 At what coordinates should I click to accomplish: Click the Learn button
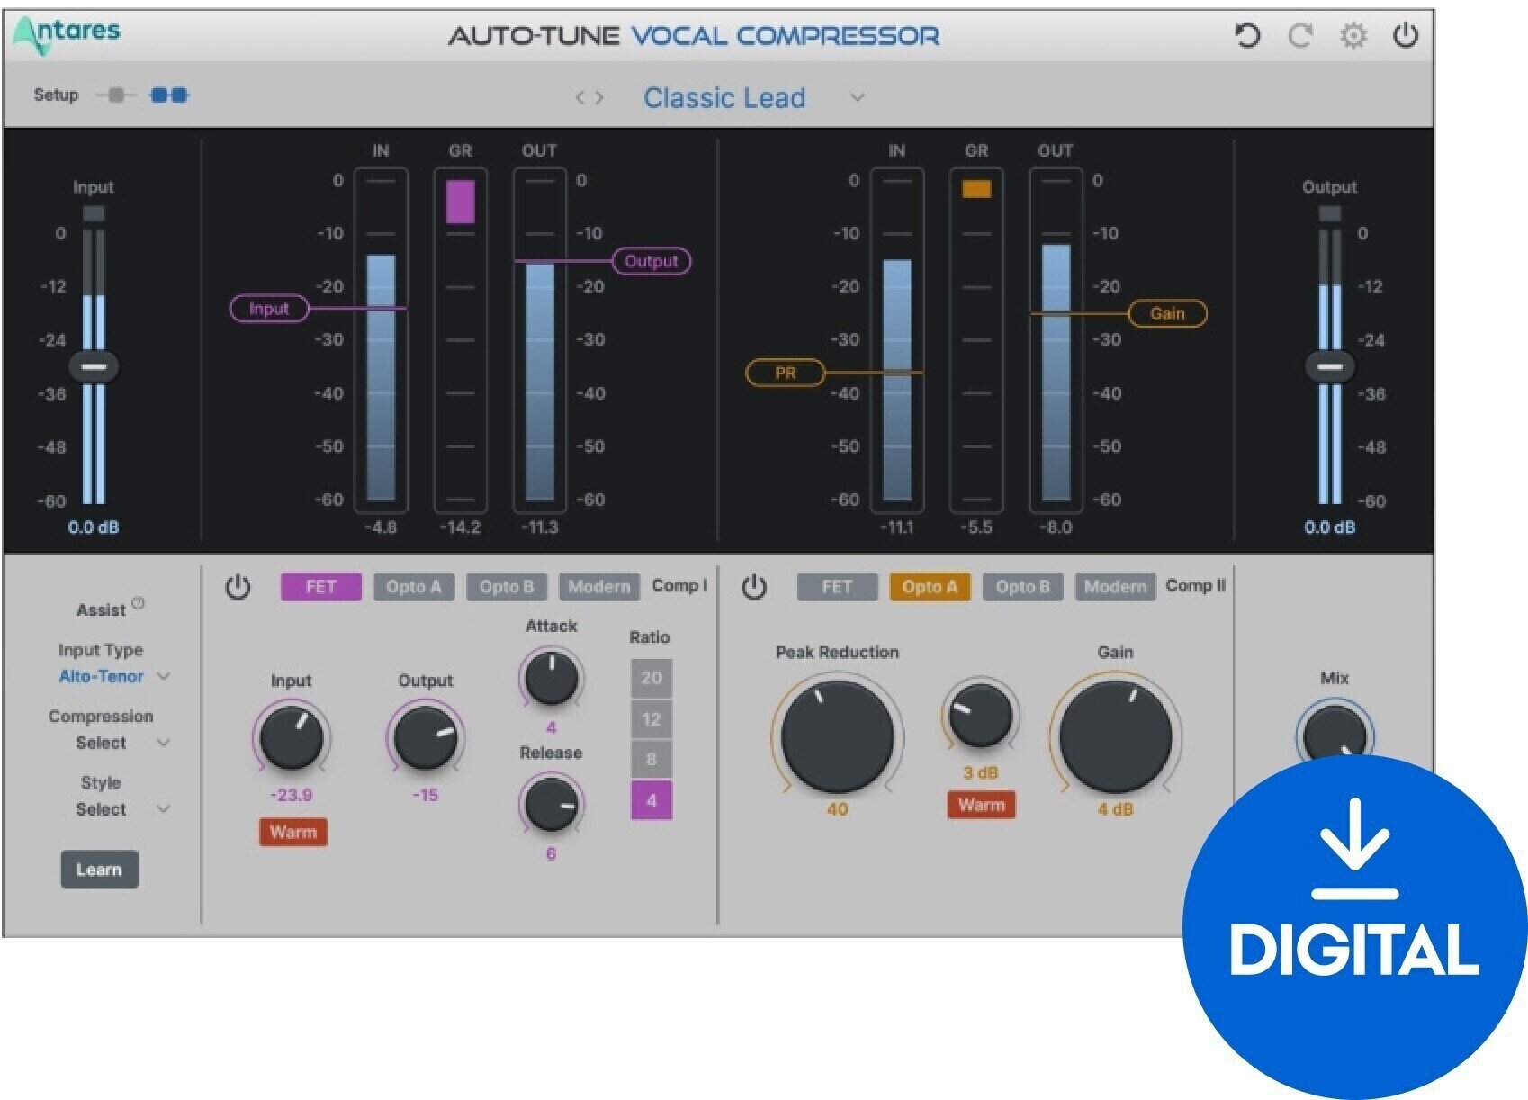[x=99, y=870]
